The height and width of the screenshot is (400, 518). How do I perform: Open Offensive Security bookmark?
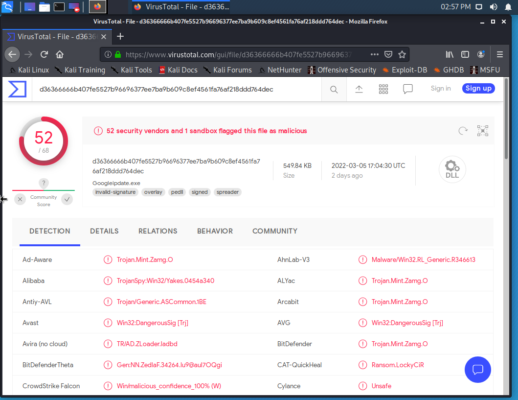click(342, 70)
